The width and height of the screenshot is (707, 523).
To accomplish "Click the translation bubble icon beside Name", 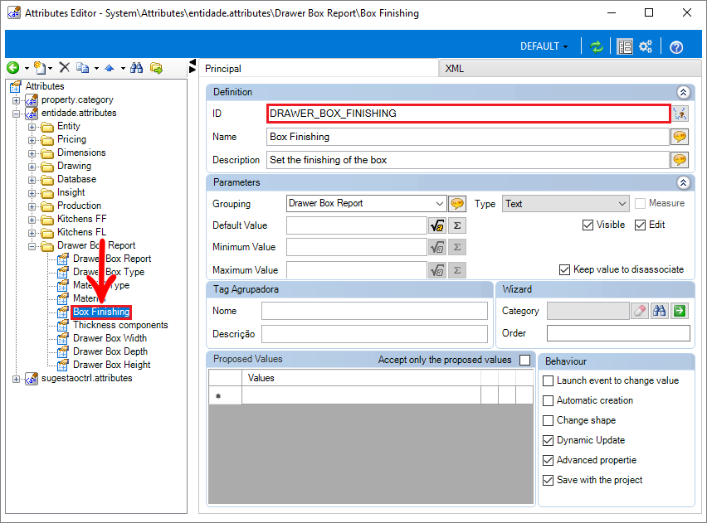I will pyautogui.click(x=680, y=137).
